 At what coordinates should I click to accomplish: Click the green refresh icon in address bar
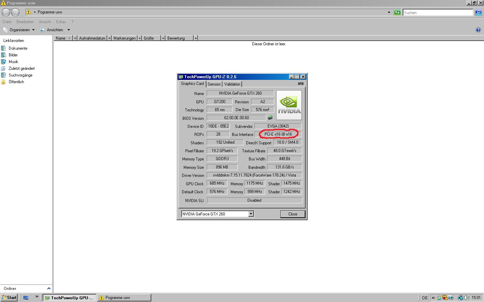pyautogui.click(x=397, y=12)
